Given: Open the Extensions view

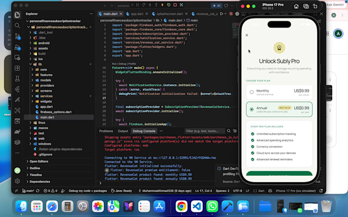Looking at the screenshot, I should click(17, 68).
